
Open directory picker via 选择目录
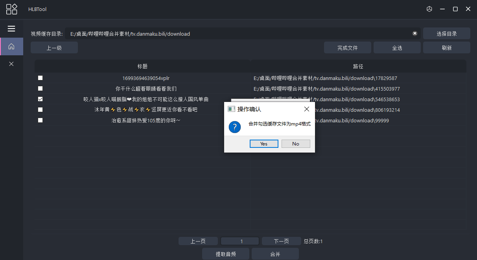446,33
